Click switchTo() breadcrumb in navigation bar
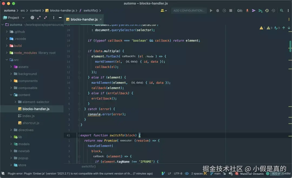 pyautogui.click(x=91, y=11)
